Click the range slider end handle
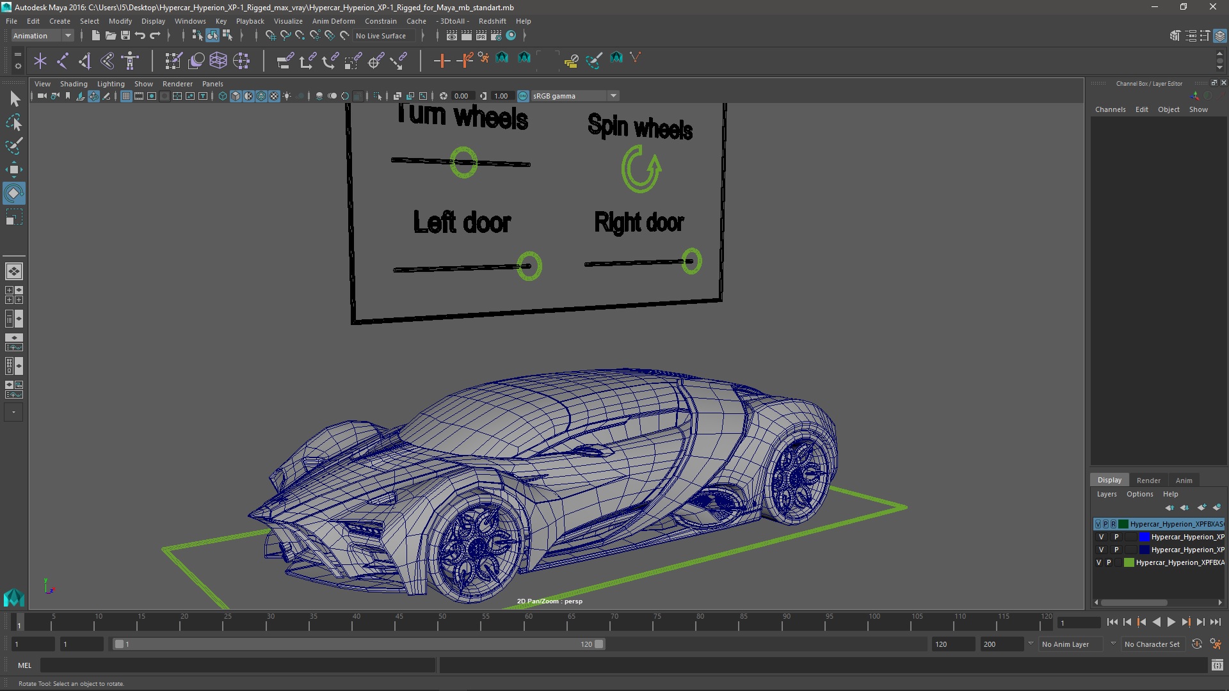The width and height of the screenshot is (1229, 691). (599, 644)
